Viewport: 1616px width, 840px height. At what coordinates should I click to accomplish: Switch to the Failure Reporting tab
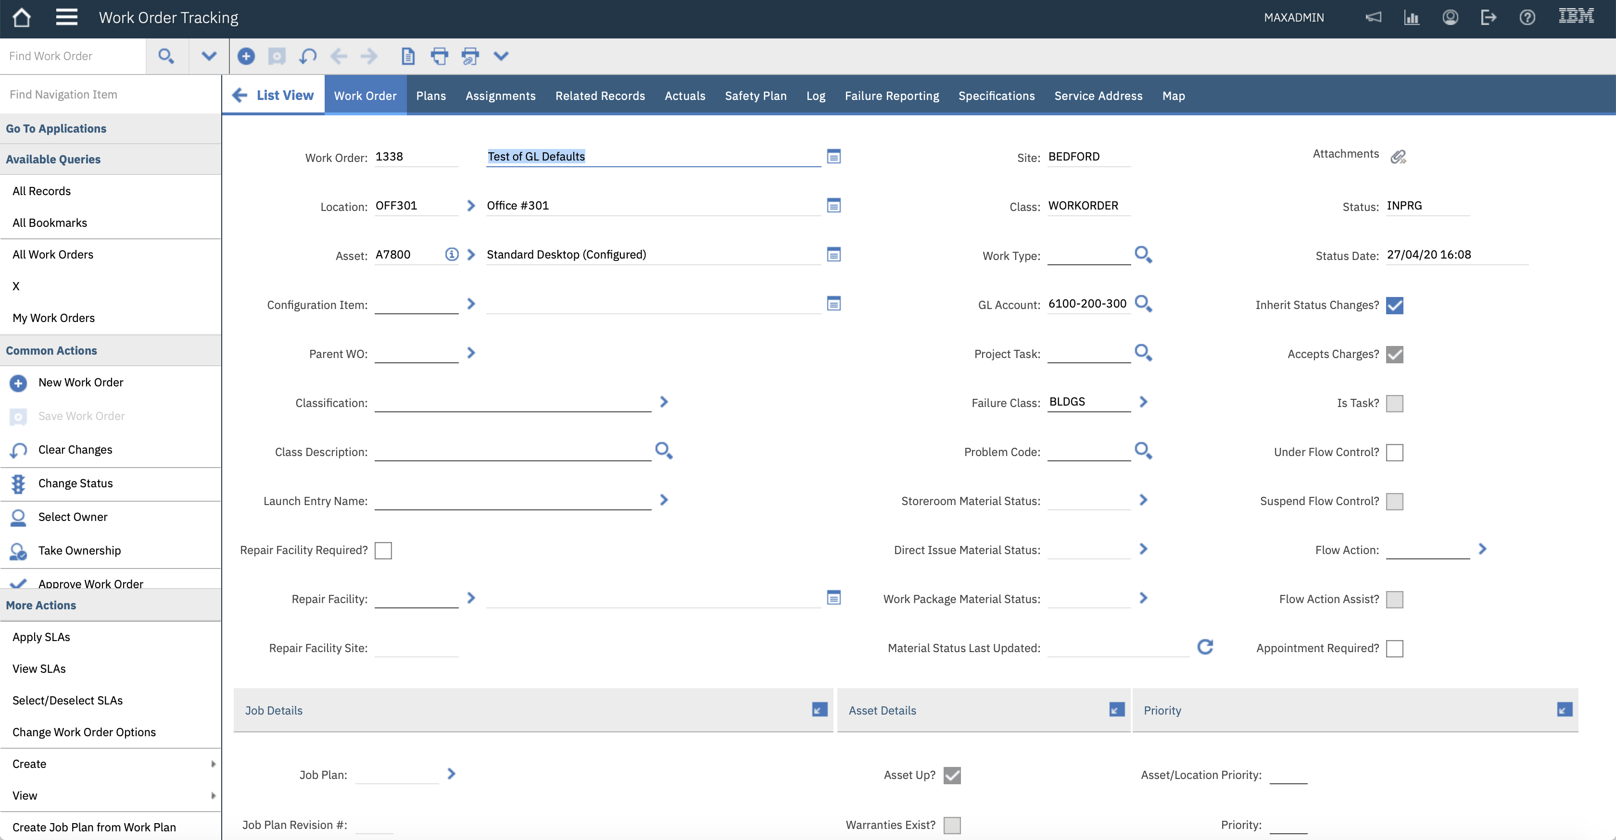click(891, 96)
